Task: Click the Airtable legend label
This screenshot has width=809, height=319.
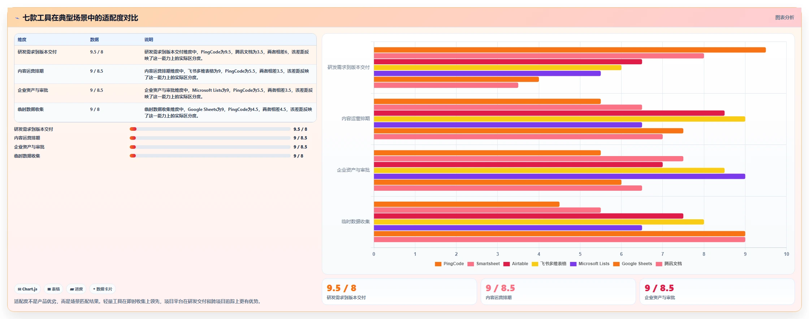Action: tap(520, 264)
